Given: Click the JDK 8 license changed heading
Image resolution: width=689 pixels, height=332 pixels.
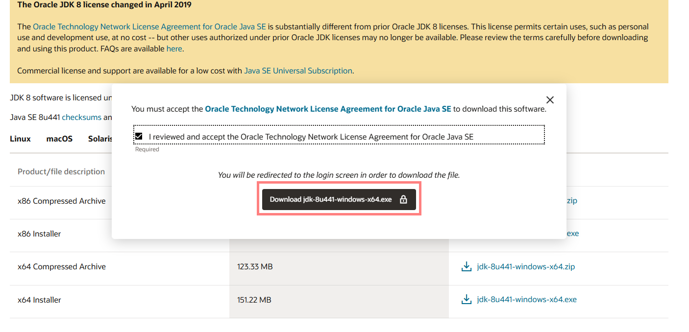Looking at the screenshot, I should [x=104, y=5].
